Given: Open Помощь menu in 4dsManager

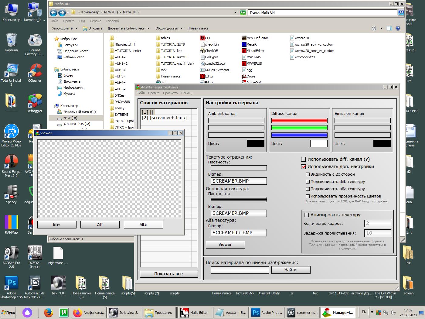Looking at the screenshot, I should (x=187, y=93).
